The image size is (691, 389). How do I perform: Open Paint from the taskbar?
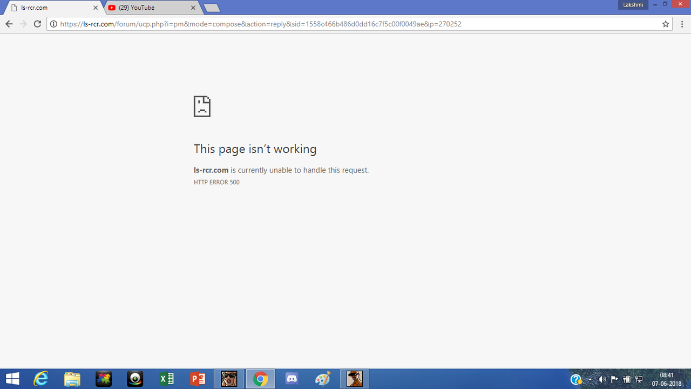(x=323, y=379)
